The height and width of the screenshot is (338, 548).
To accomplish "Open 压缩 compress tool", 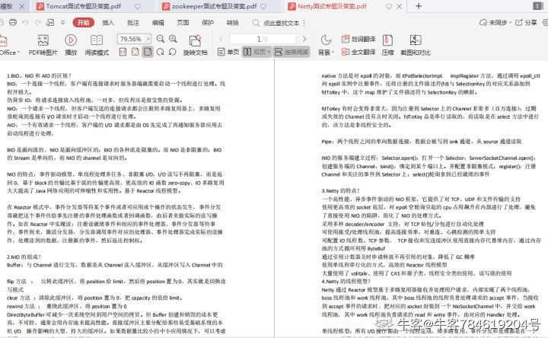I will 387,45.
